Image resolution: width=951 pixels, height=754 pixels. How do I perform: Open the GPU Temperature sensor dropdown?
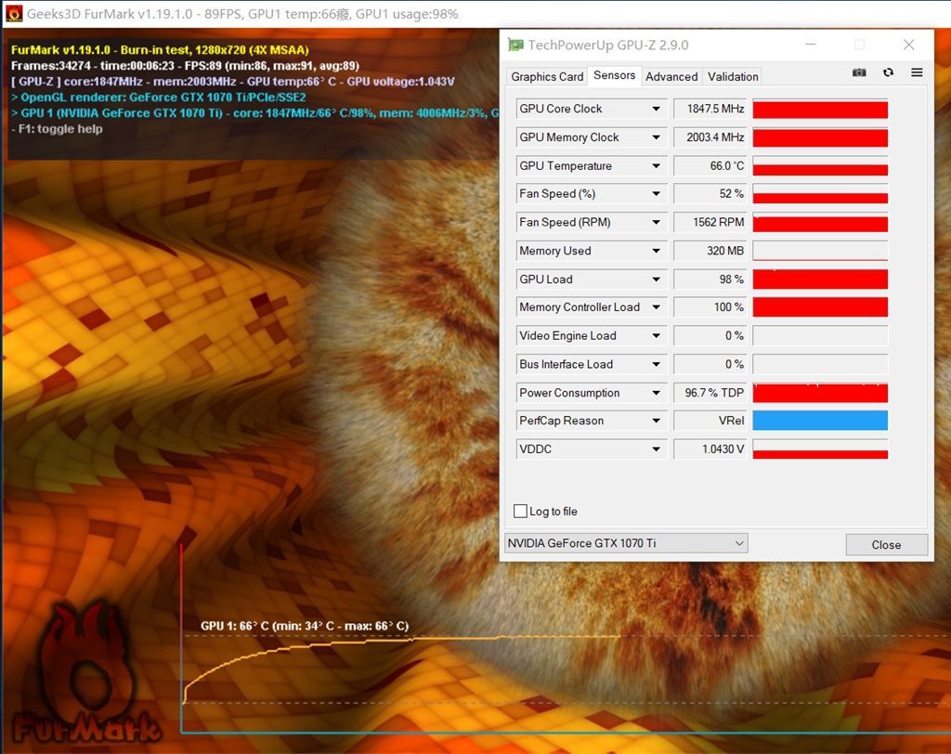656,165
